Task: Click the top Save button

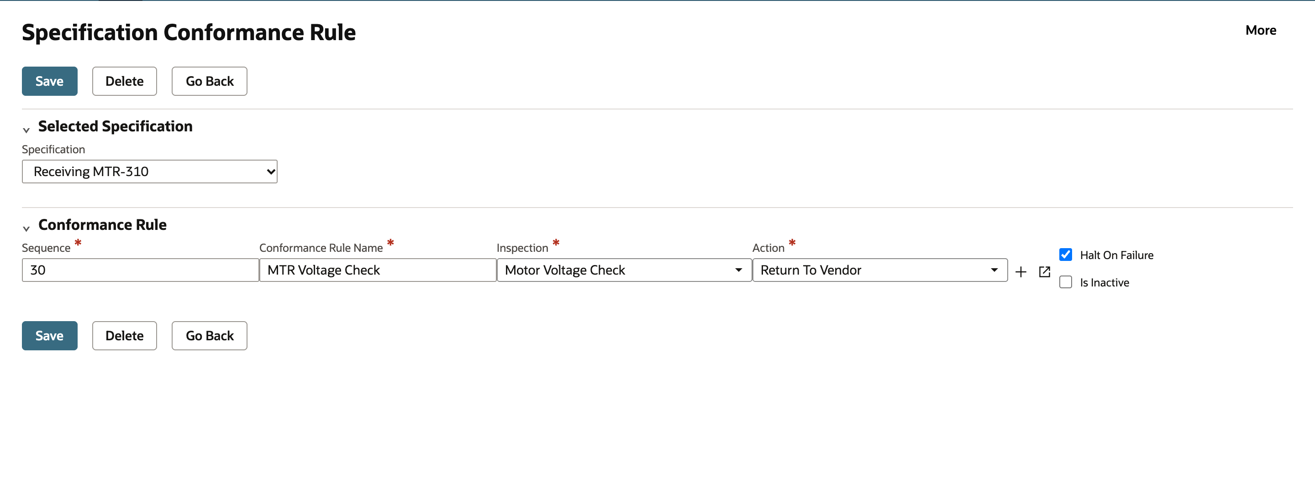Action: click(x=49, y=81)
